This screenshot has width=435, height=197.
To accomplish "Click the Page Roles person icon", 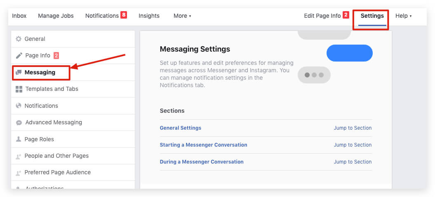I will [x=19, y=139].
